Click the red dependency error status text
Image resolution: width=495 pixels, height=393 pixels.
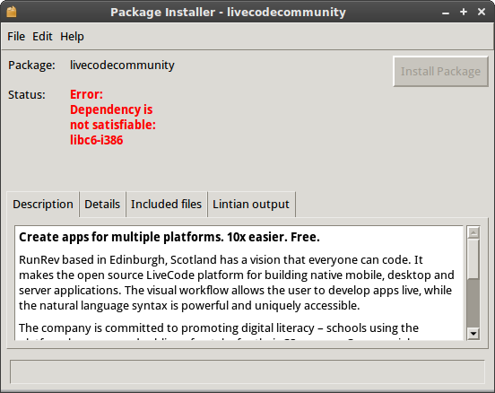coord(113,118)
